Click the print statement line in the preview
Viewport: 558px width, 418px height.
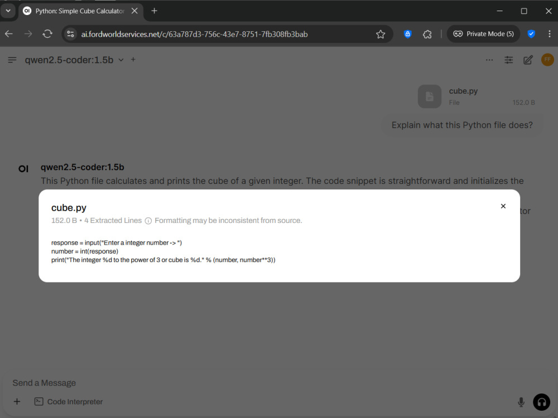click(163, 260)
